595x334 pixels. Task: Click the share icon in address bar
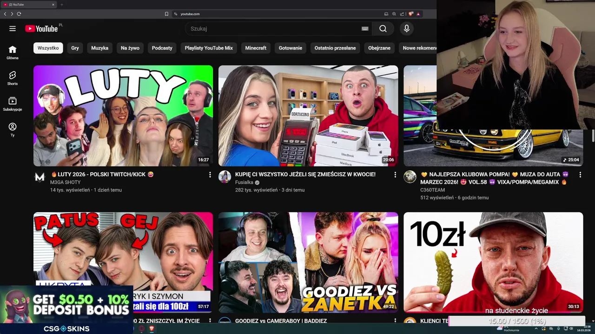(x=402, y=14)
